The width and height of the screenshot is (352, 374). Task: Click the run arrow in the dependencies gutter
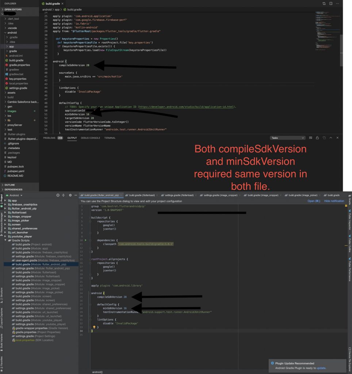[x=86, y=240]
